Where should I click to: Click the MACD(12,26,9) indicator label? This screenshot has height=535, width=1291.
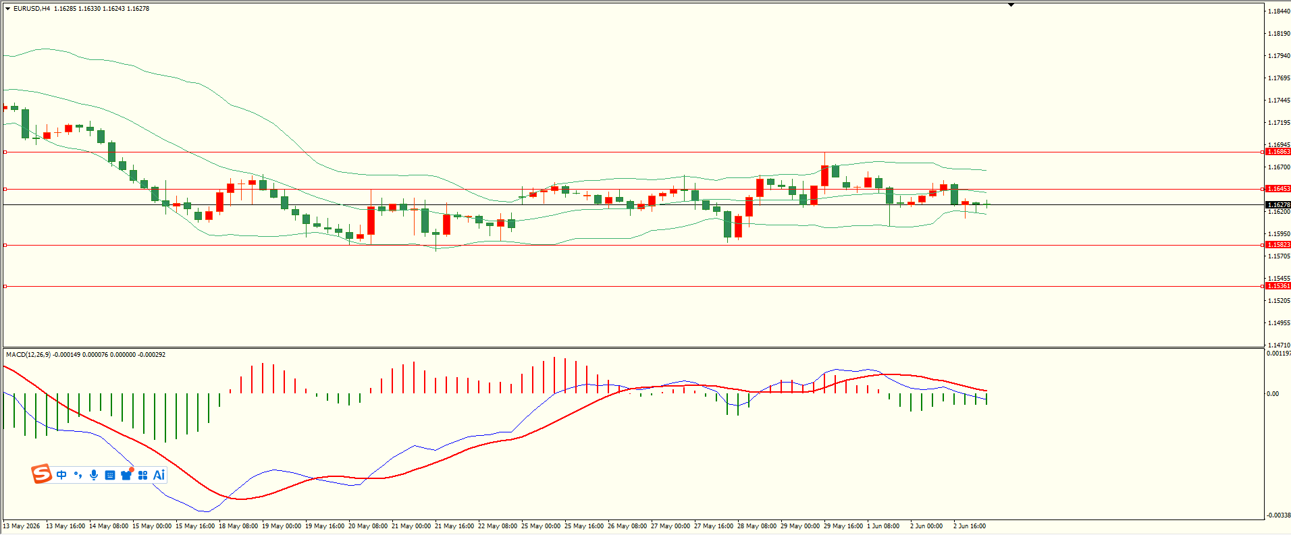(28, 355)
